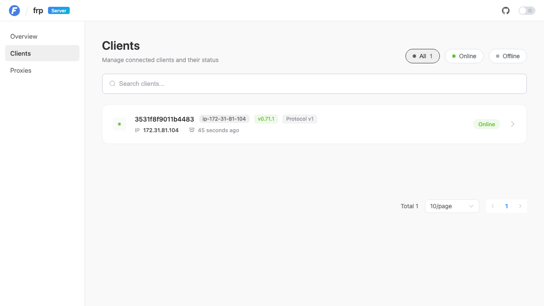Image resolution: width=544 pixels, height=306 pixels.
Task: Click the IP address 172.31.81.104
Action: (x=161, y=130)
